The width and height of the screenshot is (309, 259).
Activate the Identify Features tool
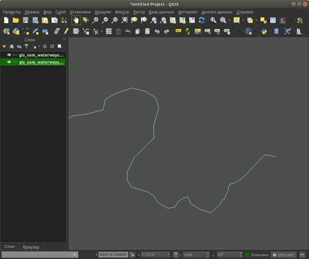[213, 20]
